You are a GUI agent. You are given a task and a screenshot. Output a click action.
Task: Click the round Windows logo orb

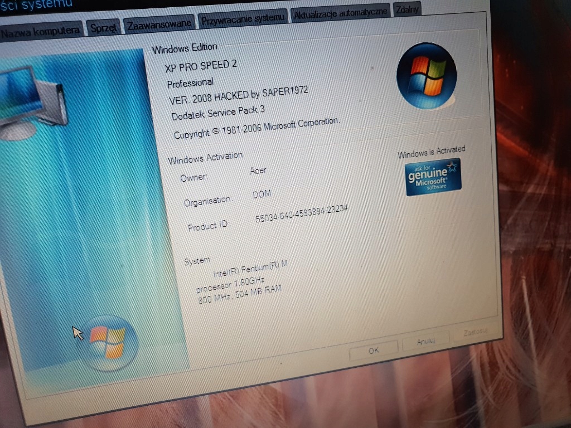(427, 76)
